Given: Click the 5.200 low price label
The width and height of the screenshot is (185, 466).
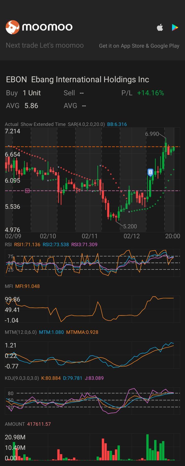Looking at the screenshot, I should (130, 226).
